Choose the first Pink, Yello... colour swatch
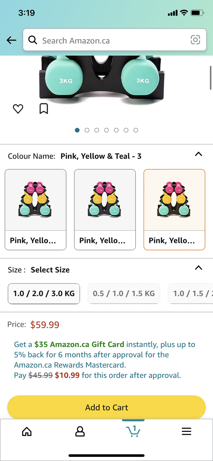The height and width of the screenshot is (461, 213). [x=35, y=210]
